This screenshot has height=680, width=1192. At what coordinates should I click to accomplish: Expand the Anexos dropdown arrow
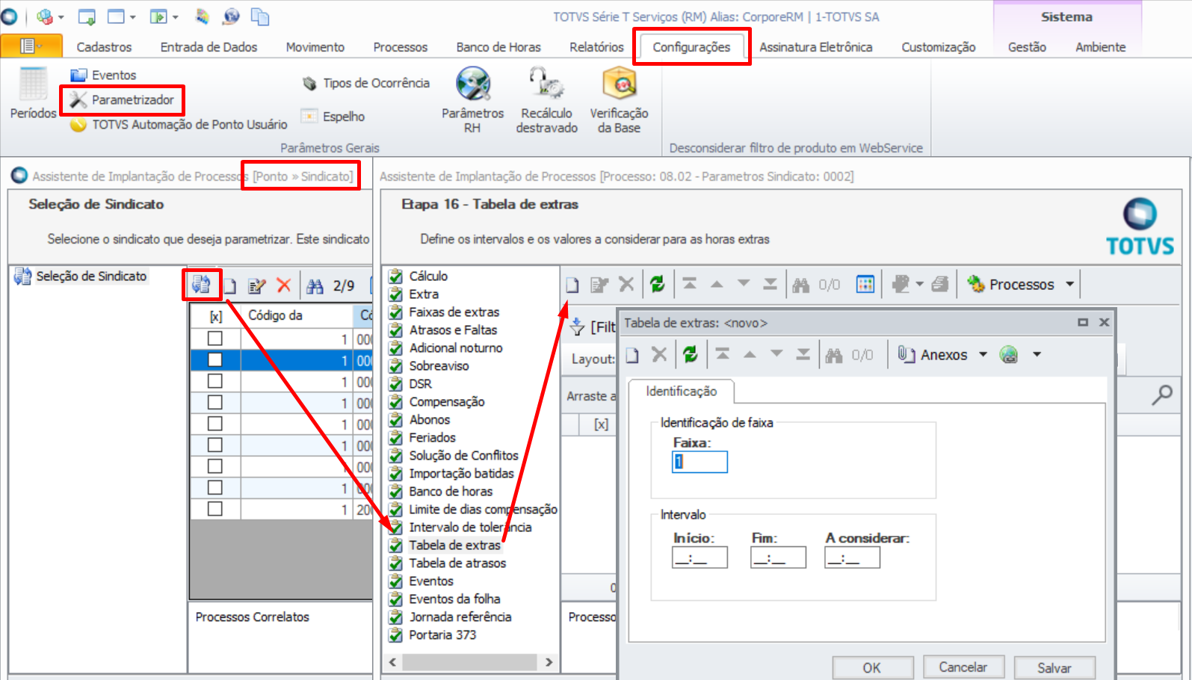click(x=983, y=354)
